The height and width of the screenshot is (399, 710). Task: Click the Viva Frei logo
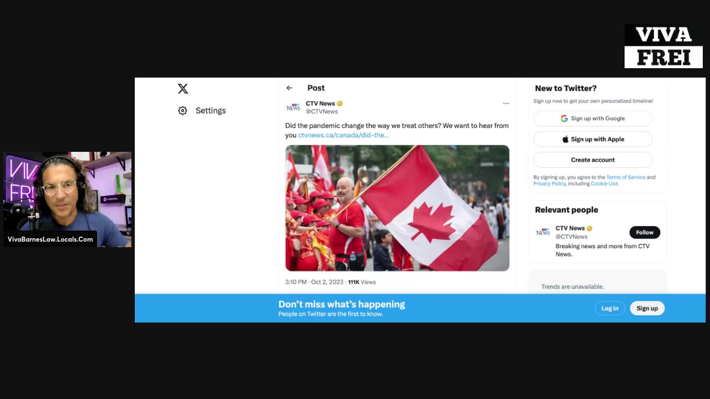663,46
